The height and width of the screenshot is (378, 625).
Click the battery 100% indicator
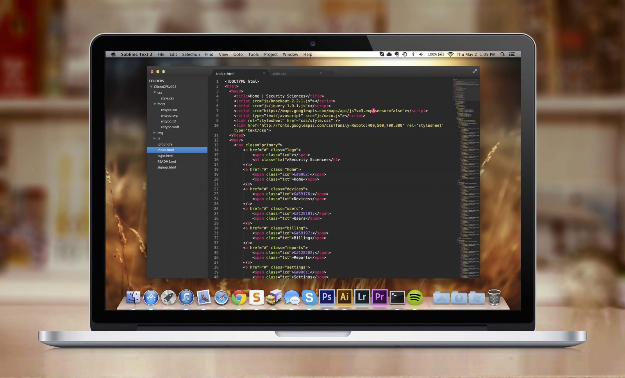(436, 54)
